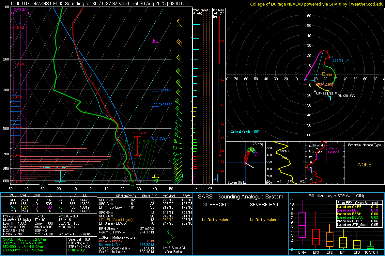Click the UP=329/19 Corfidi label
Image resolution: width=385 pixels, height=256 pixels.
point(325,94)
